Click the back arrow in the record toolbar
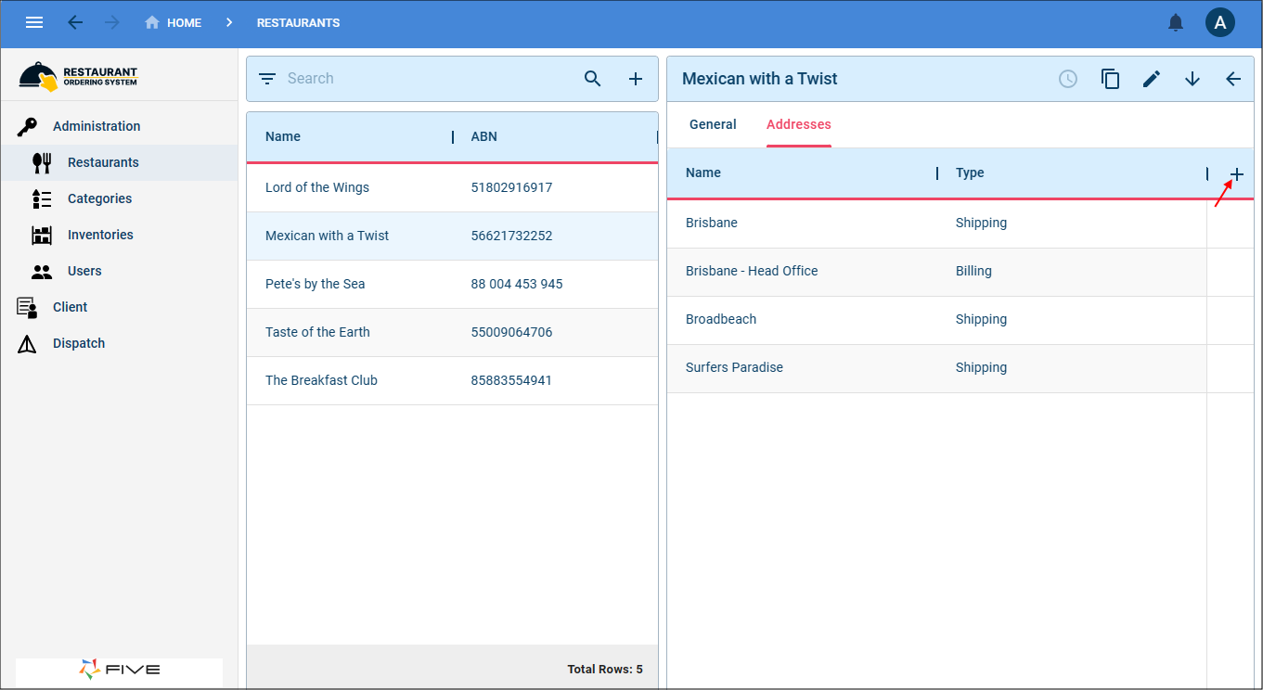The height and width of the screenshot is (690, 1263). pos(1233,79)
